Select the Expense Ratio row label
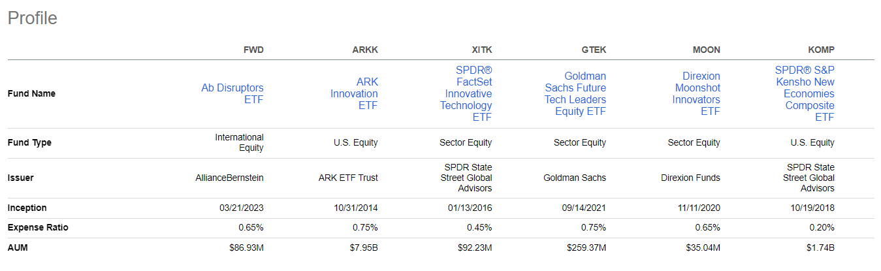 point(38,228)
